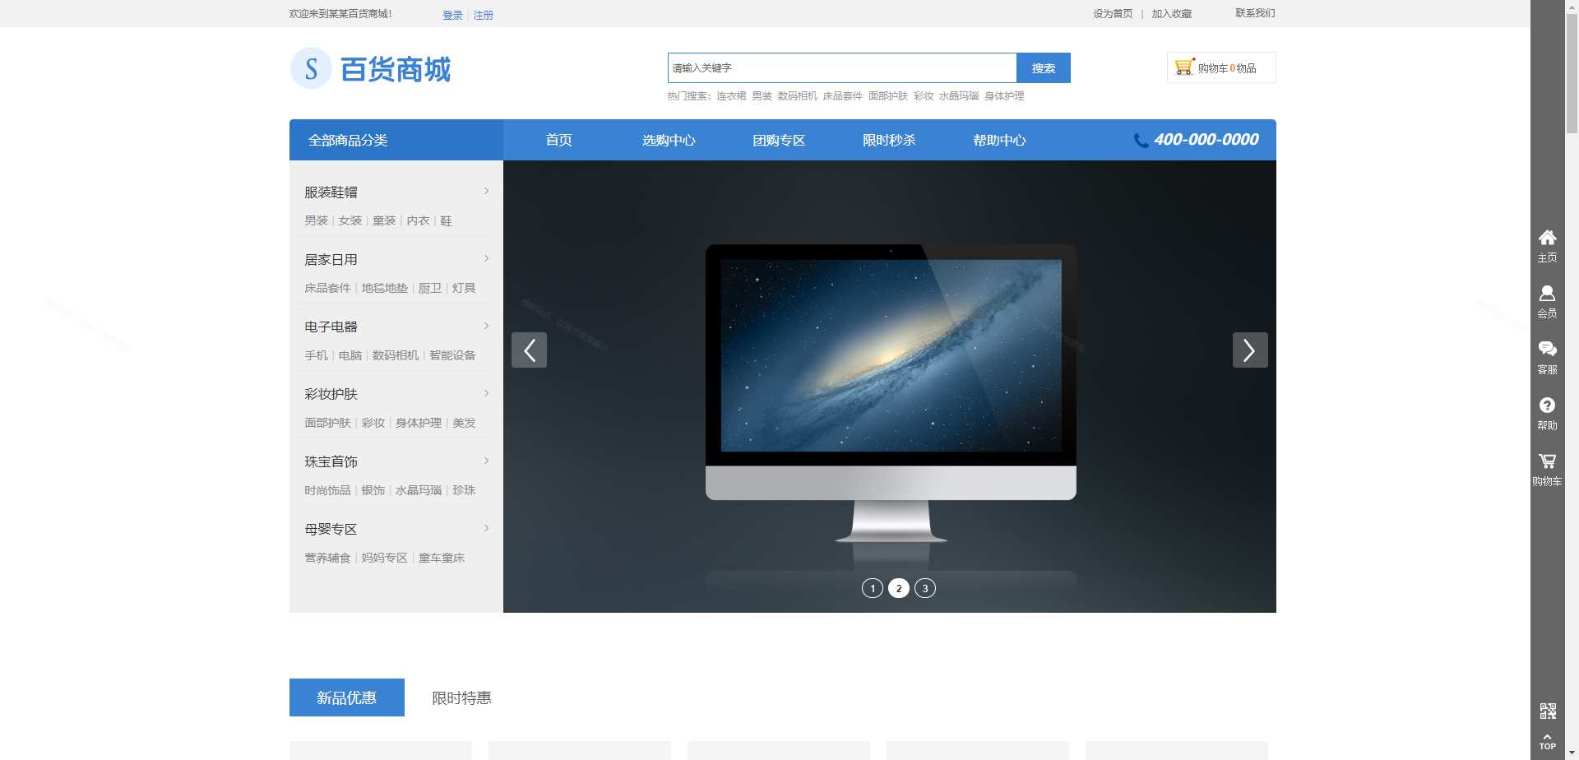The image size is (1579, 760).
Task: Open the 地毯地垫 subcategory link
Action: pos(384,288)
